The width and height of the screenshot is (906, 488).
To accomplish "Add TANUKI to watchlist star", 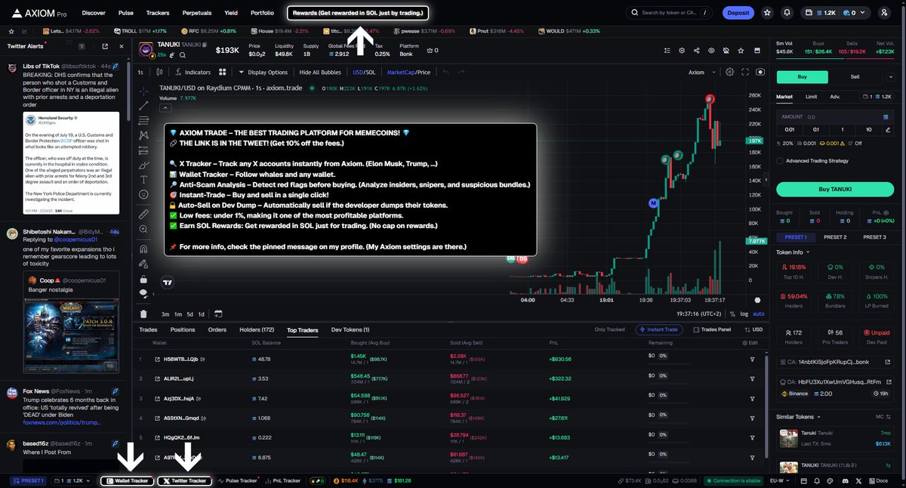I will (x=741, y=50).
